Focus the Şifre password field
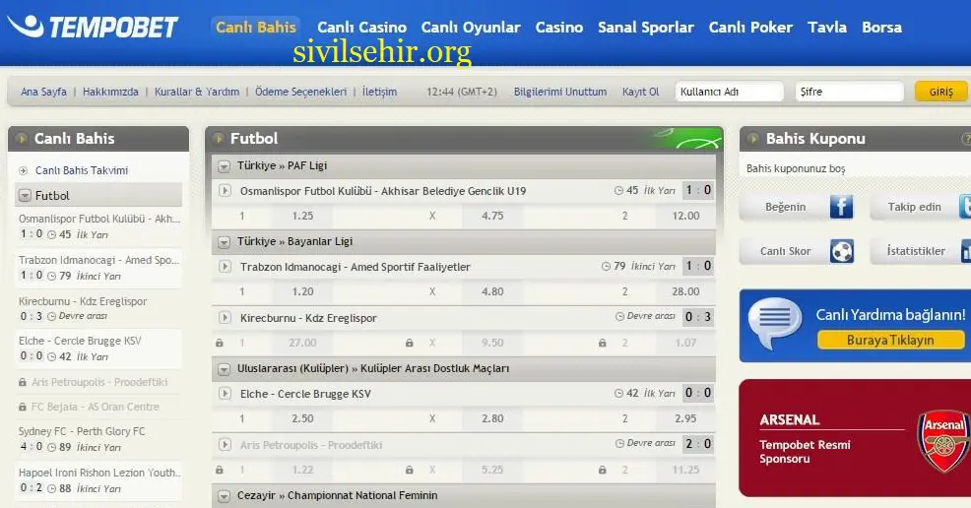971x508 pixels. click(849, 92)
